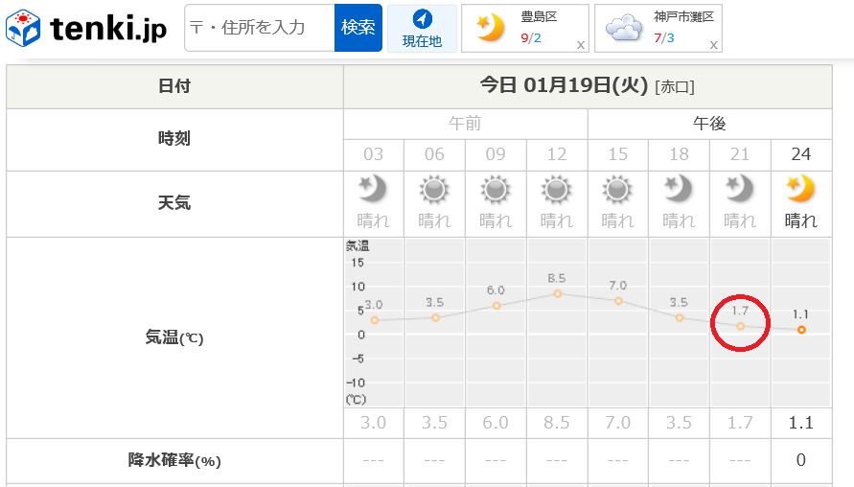Image resolution: width=854 pixels, height=487 pixels.
Task: Remove the 神戸市灘区 location card
Action: pyautogui.click(x=713, y=45)
